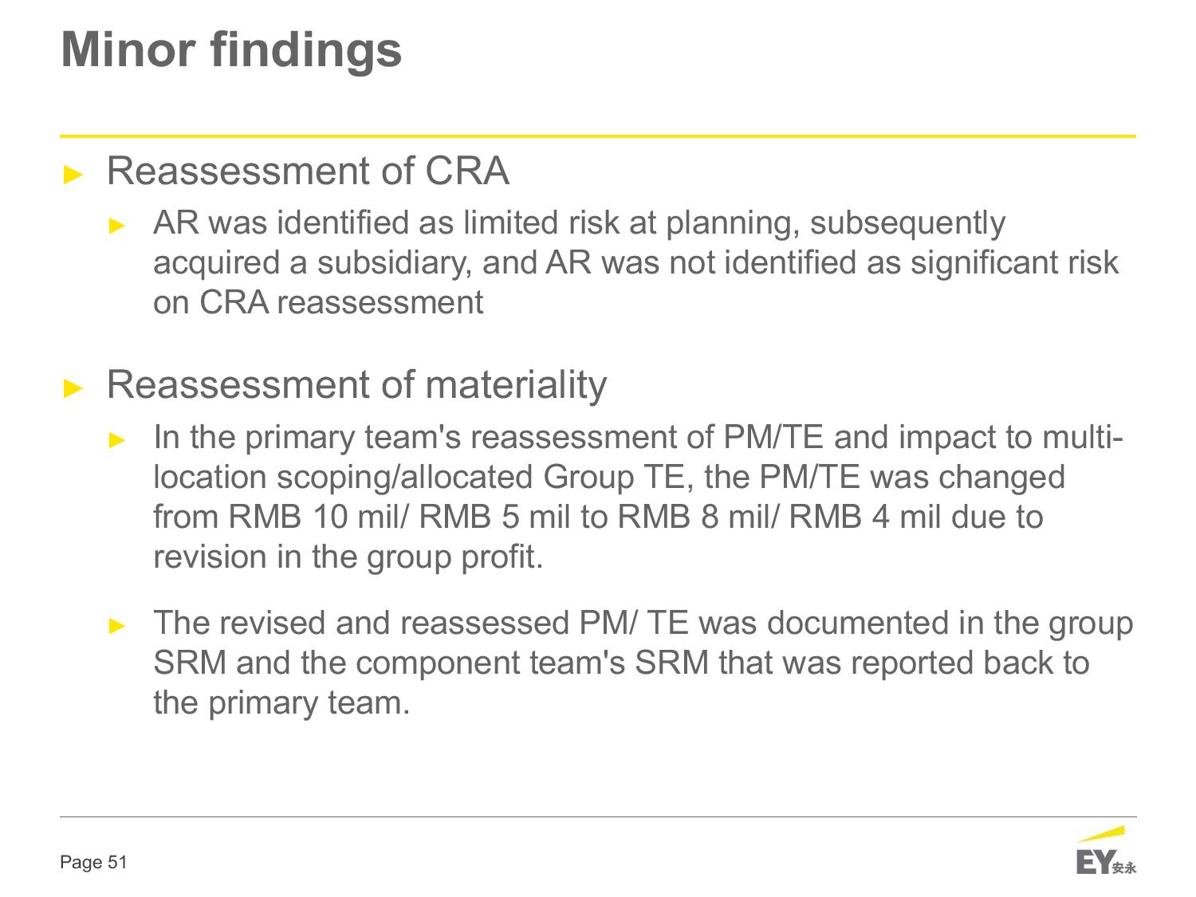
Task: Click the paragraph about PM/TE changed due to group profit
Action: (638, 497)
